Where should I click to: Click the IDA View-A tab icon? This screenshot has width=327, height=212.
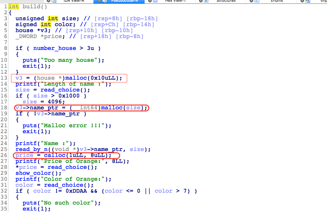[54, 1]
